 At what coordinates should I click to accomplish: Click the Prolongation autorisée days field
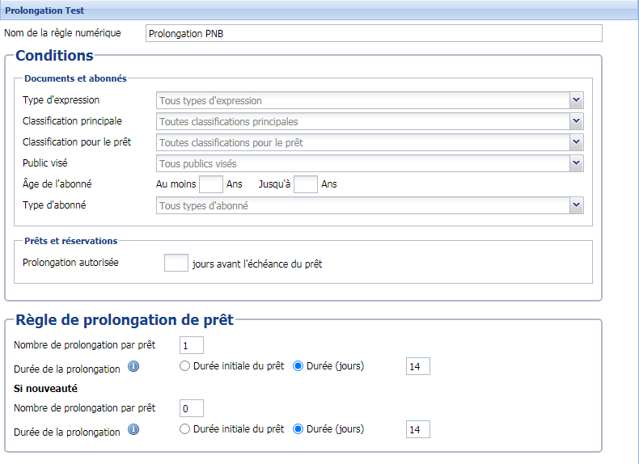[x=176, y=264]
